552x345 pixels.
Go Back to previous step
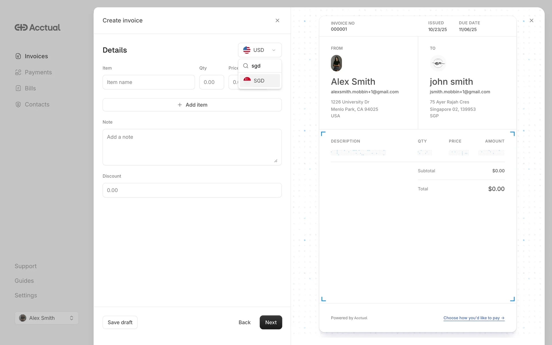[244, 322]
